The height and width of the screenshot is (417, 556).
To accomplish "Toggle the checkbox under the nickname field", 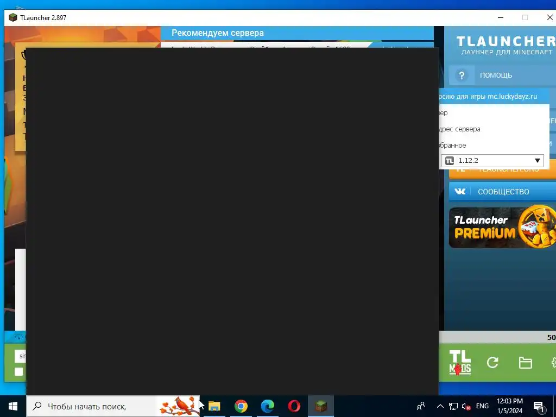I will click(19, 371).
